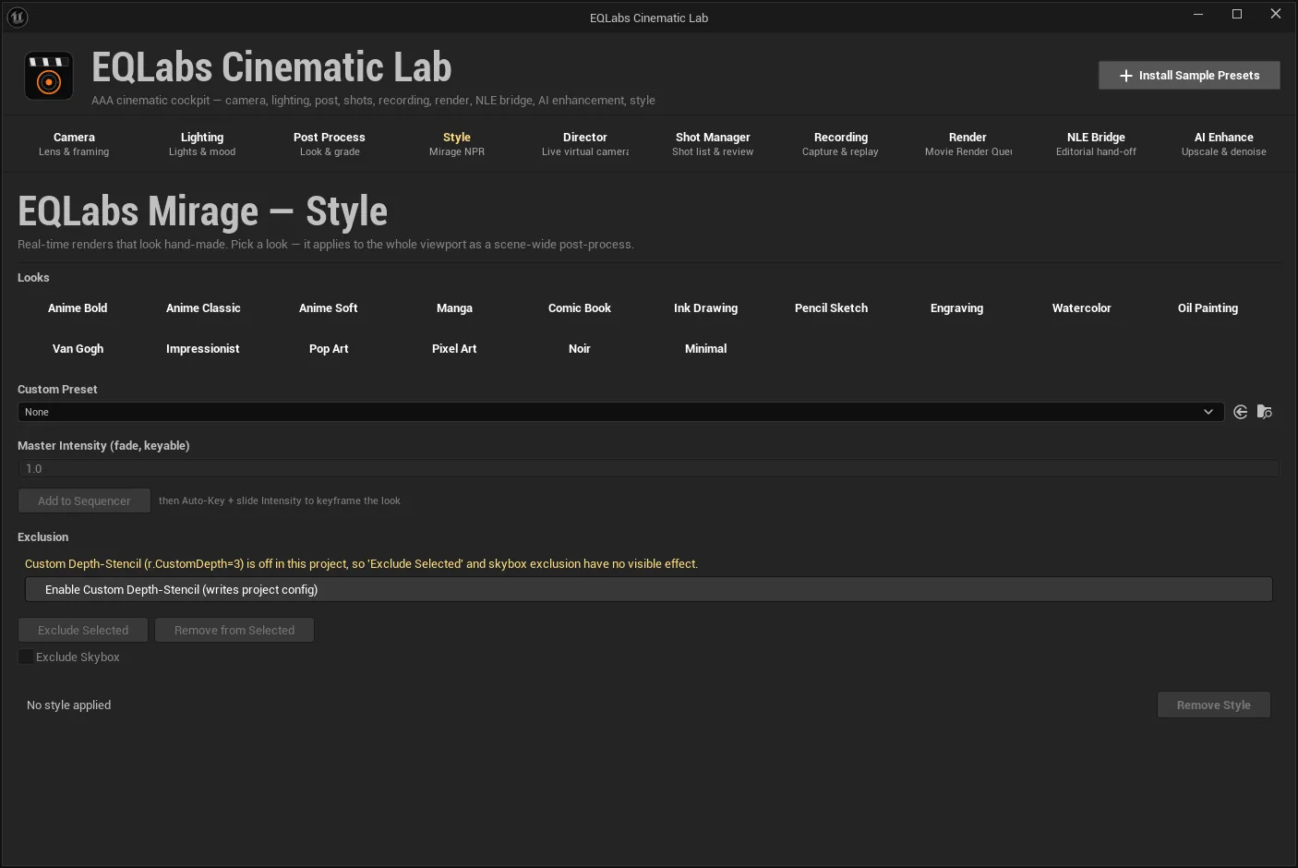Apply the Pixel Art look
The image size is (1298, 868).
click(x=454, y=349)
